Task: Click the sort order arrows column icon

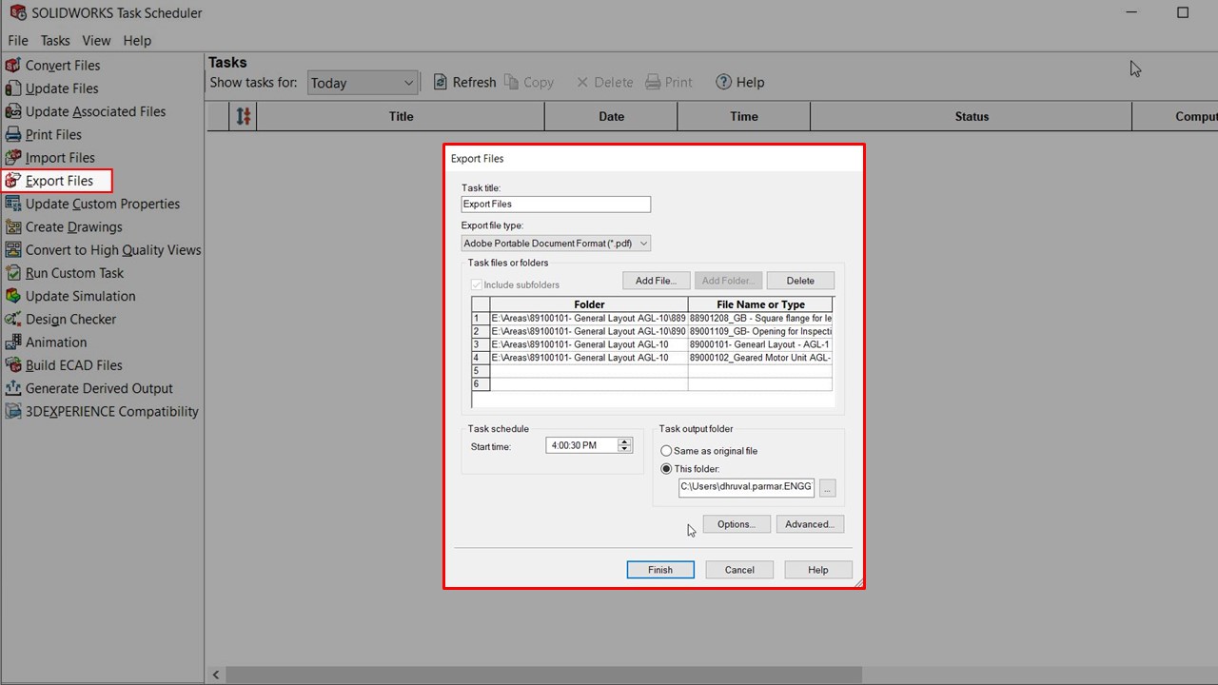Action: coord(244,116)
